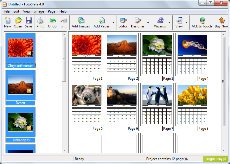Click Add Images in the toolbar

pyautogui.click(x=81, y=23)
